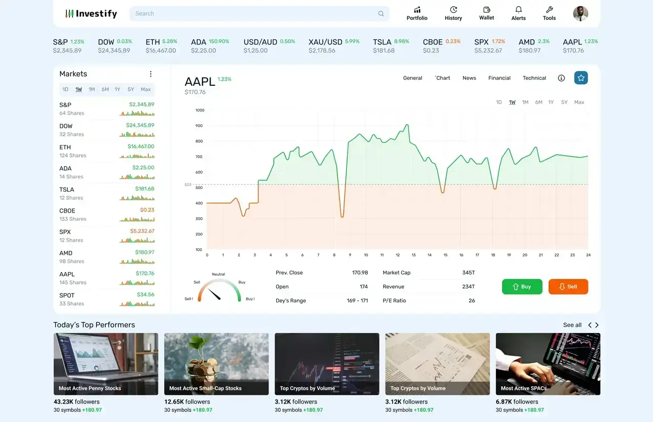Switch to the Financial tab
The width and height of the screenshot is (653, 422).
click(499, 78)
